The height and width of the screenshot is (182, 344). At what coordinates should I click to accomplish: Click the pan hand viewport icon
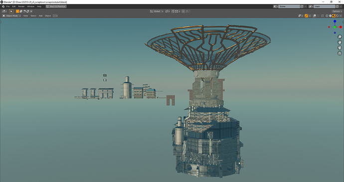coord(340,42)
